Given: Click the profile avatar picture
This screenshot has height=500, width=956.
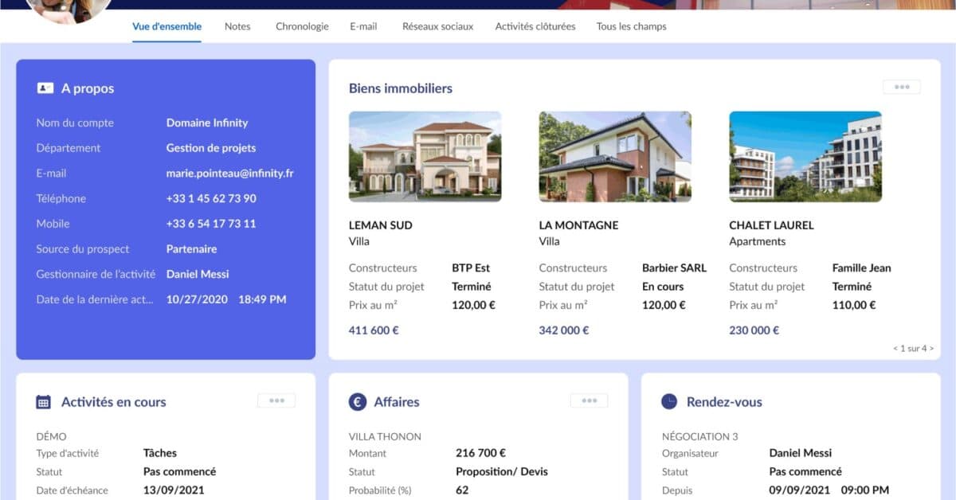Looking at the screenshot, I should pyautogui.click(x=69, y=10).
